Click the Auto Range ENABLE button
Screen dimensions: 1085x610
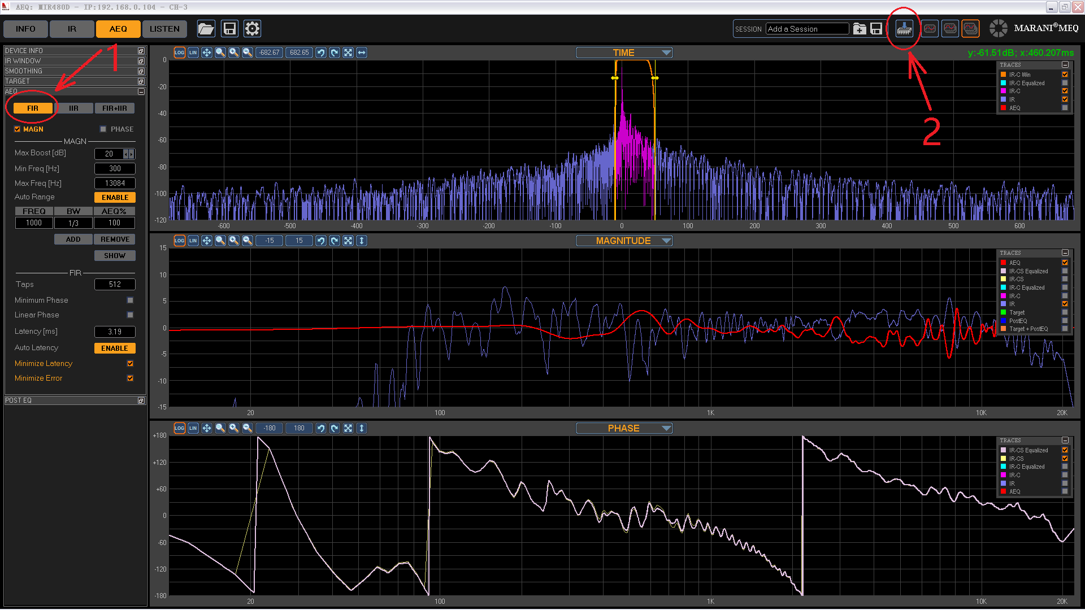tap(115, 198)
